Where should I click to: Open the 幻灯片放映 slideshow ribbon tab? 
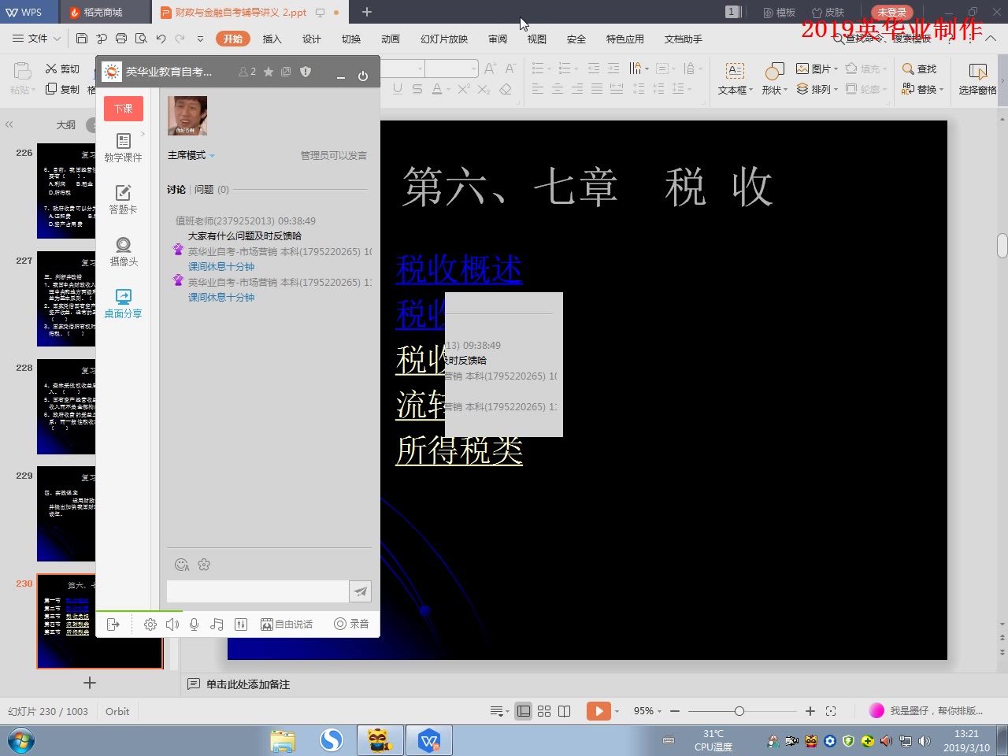point(444,39)
